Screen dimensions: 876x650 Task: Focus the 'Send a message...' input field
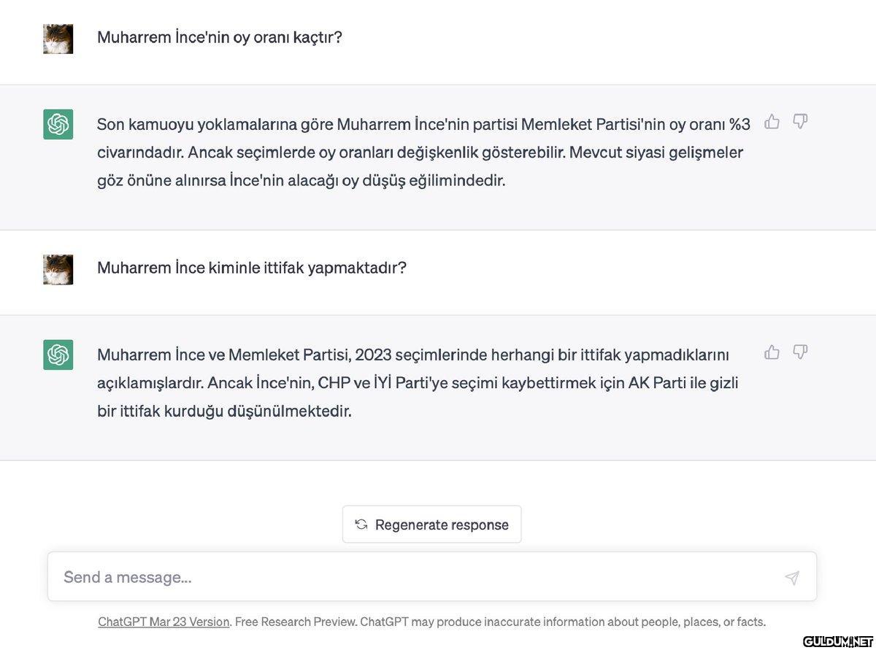416,577
